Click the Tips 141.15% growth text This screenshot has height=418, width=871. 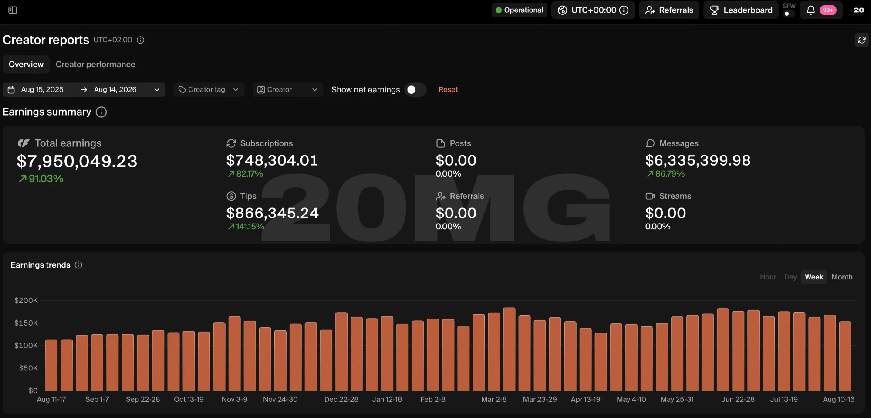tap(250, 227)
